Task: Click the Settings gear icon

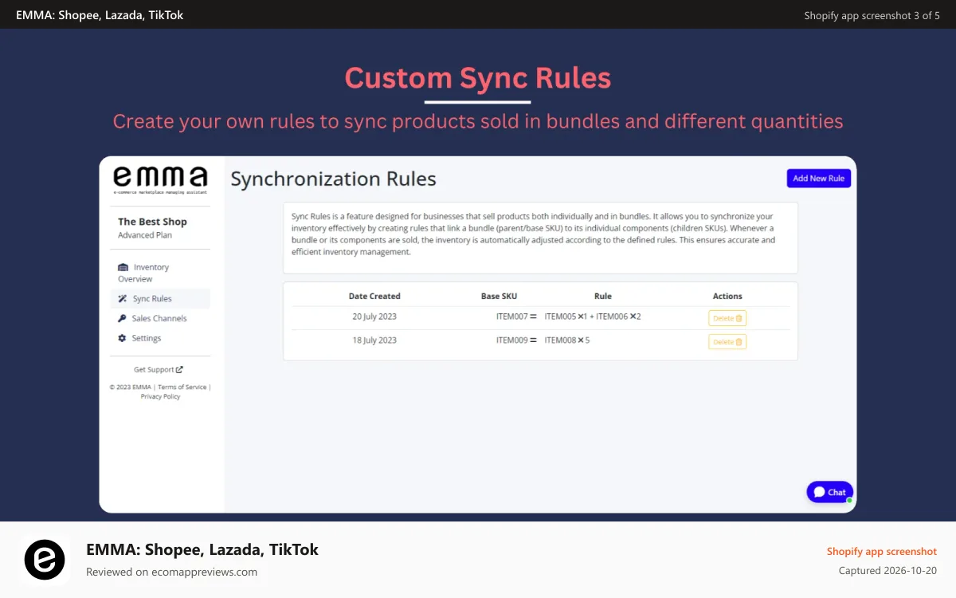Action: 122,338
